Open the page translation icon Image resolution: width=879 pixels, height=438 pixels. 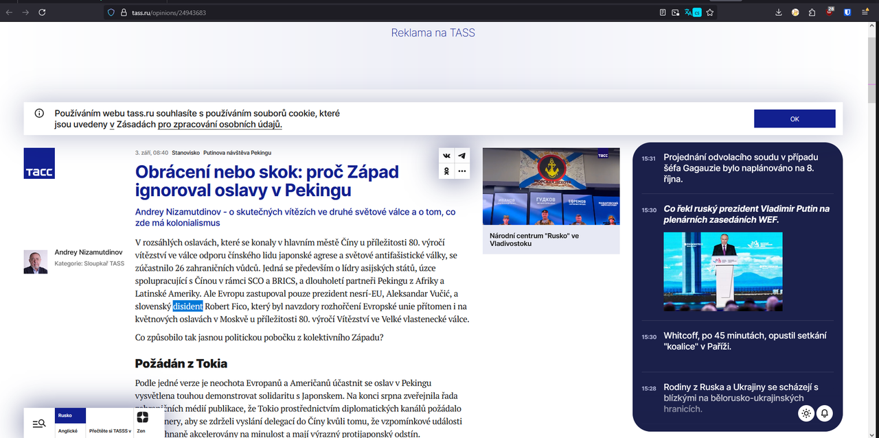(692, 12)
